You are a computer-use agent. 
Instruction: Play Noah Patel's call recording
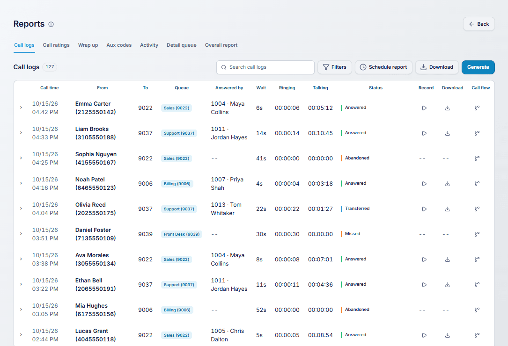point(424,184)
